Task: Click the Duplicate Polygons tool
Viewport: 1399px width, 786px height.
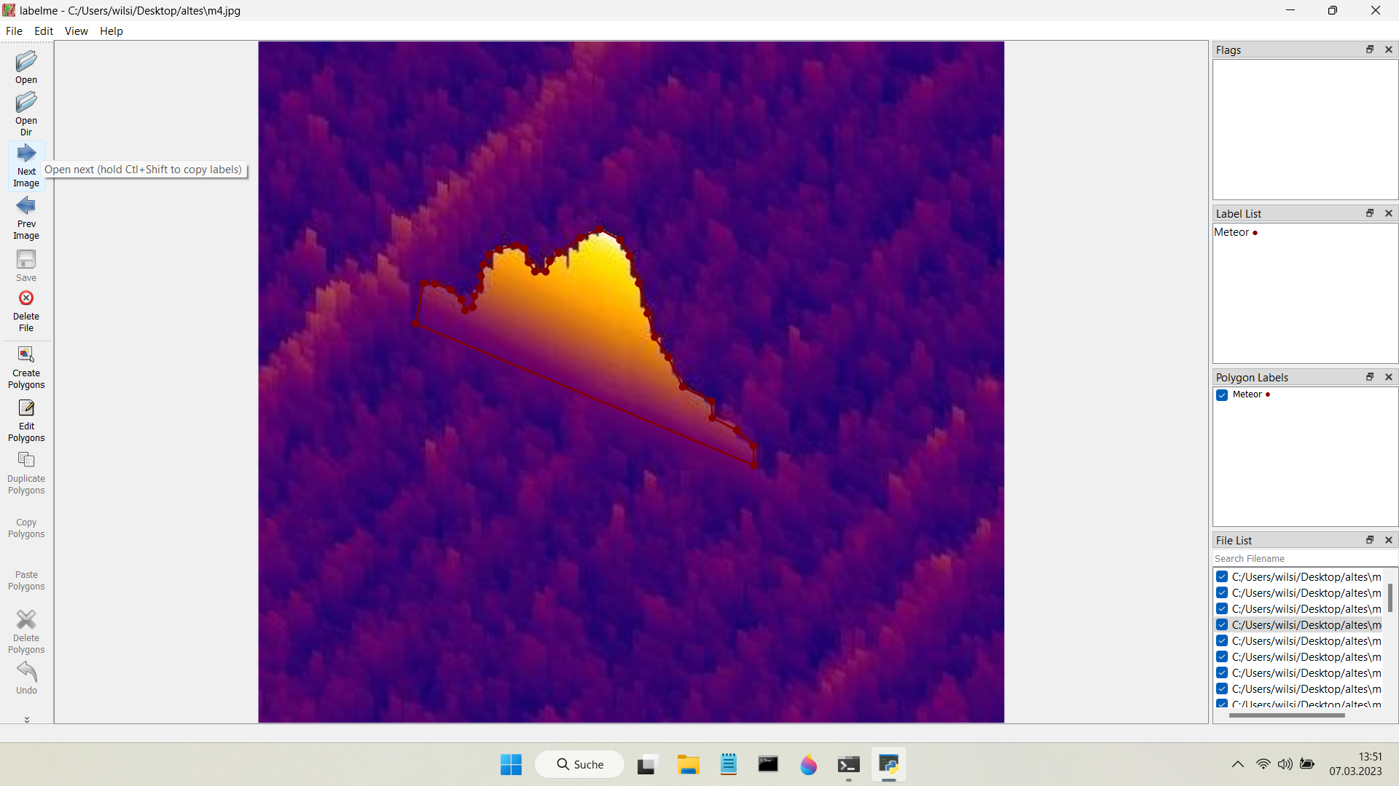Action: [26, 474]
